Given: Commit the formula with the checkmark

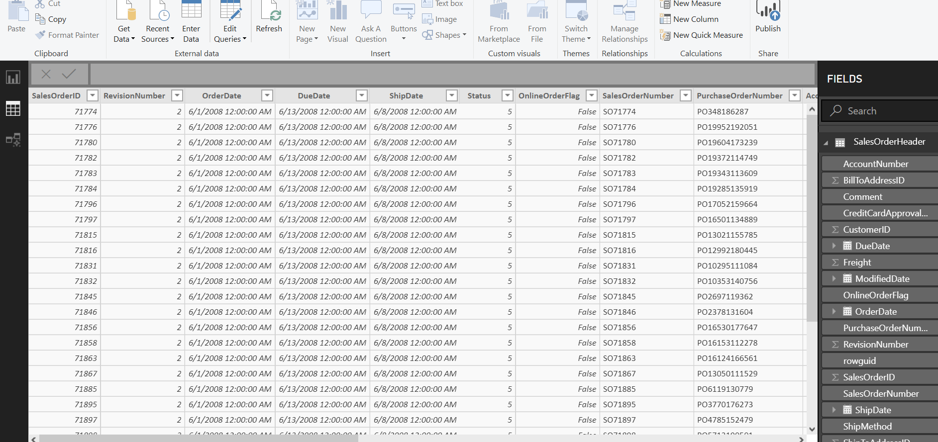Looking at the screenshot, I should pos(69,74).
